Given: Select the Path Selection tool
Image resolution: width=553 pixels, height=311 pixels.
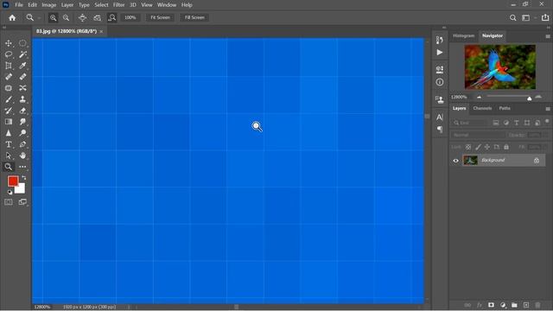Looking at the screenshot, I should click(9, 155).
